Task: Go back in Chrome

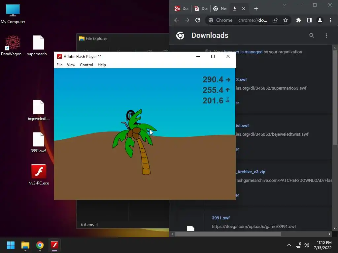Action: click(177, 20)
